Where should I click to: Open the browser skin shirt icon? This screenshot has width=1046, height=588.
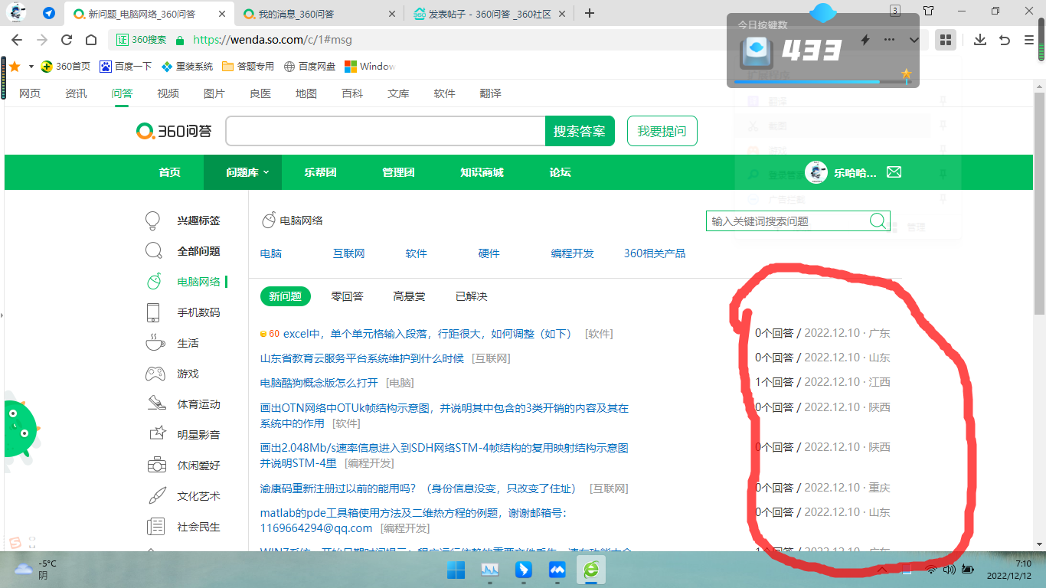click(x=928, y=11)
